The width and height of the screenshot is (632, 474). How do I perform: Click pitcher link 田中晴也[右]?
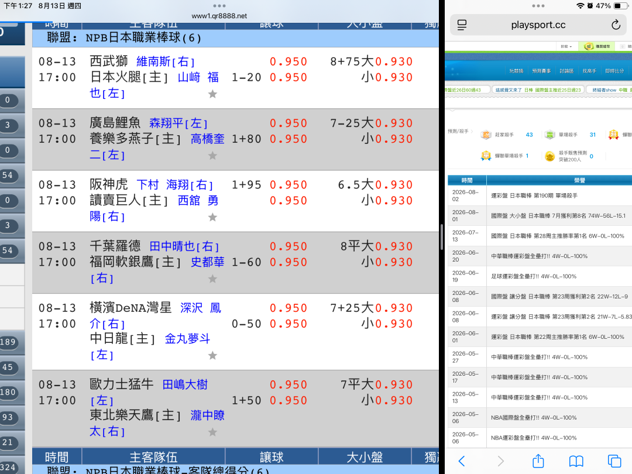(184, 246)
